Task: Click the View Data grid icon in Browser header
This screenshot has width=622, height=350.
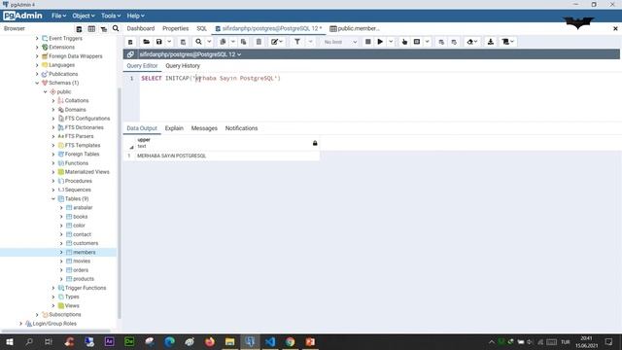Action: tap(91, 28)
